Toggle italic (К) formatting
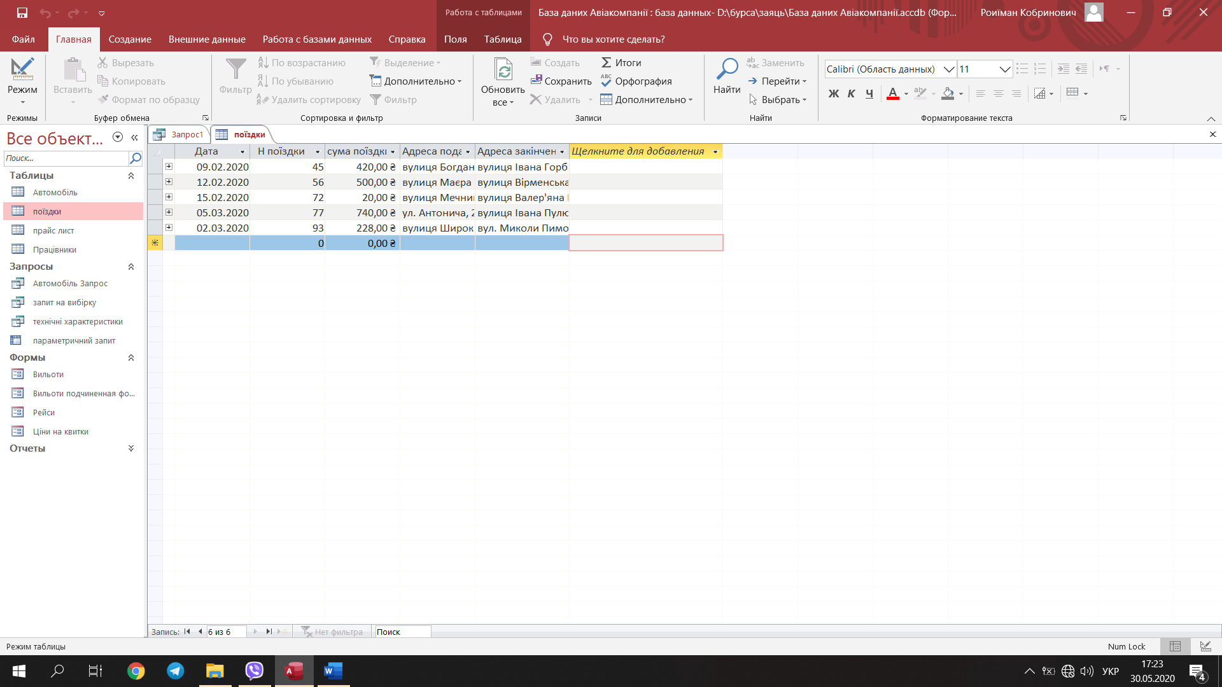The height and width of the screenshot is (687, 1222). point(851,94)
